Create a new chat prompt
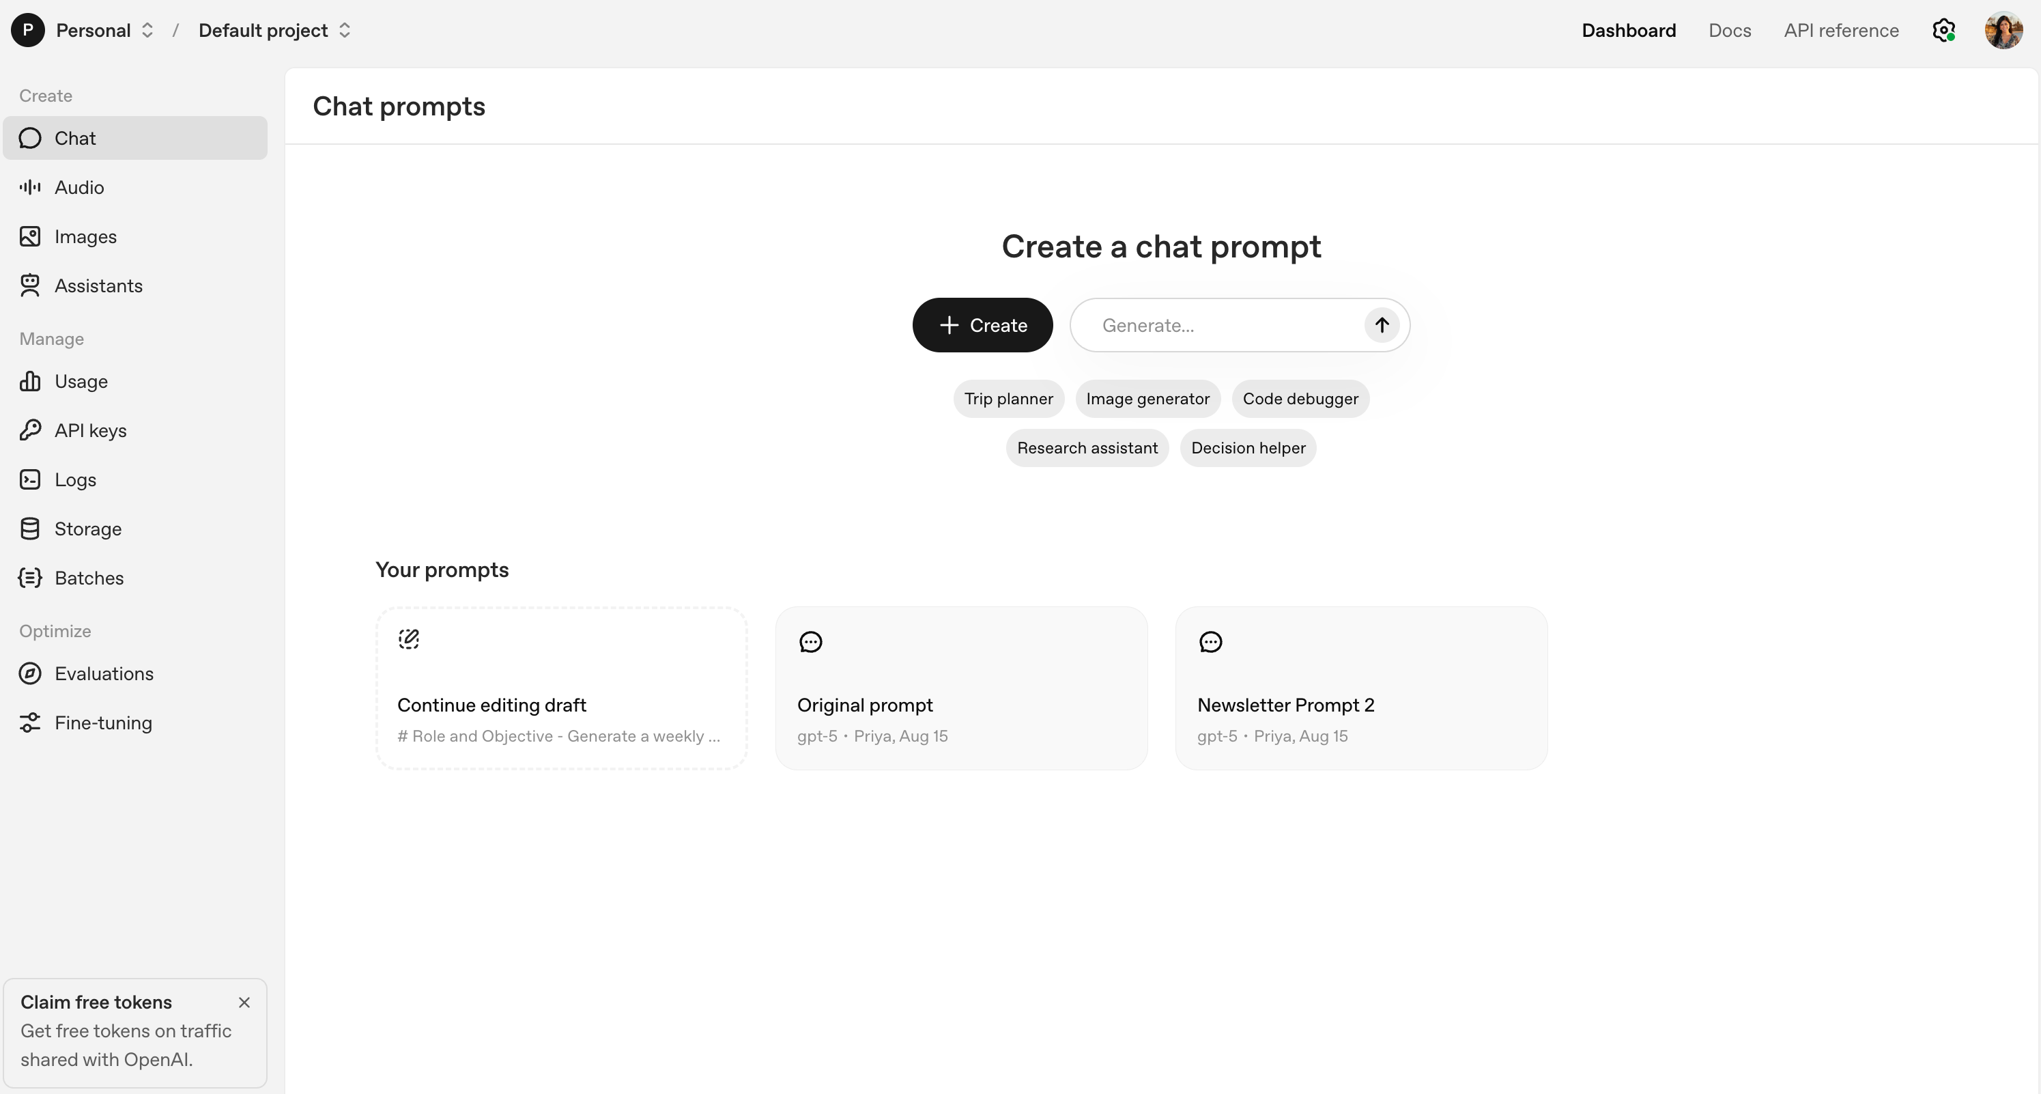This screenshot has width=2041, height=1094. coord(982,325)
